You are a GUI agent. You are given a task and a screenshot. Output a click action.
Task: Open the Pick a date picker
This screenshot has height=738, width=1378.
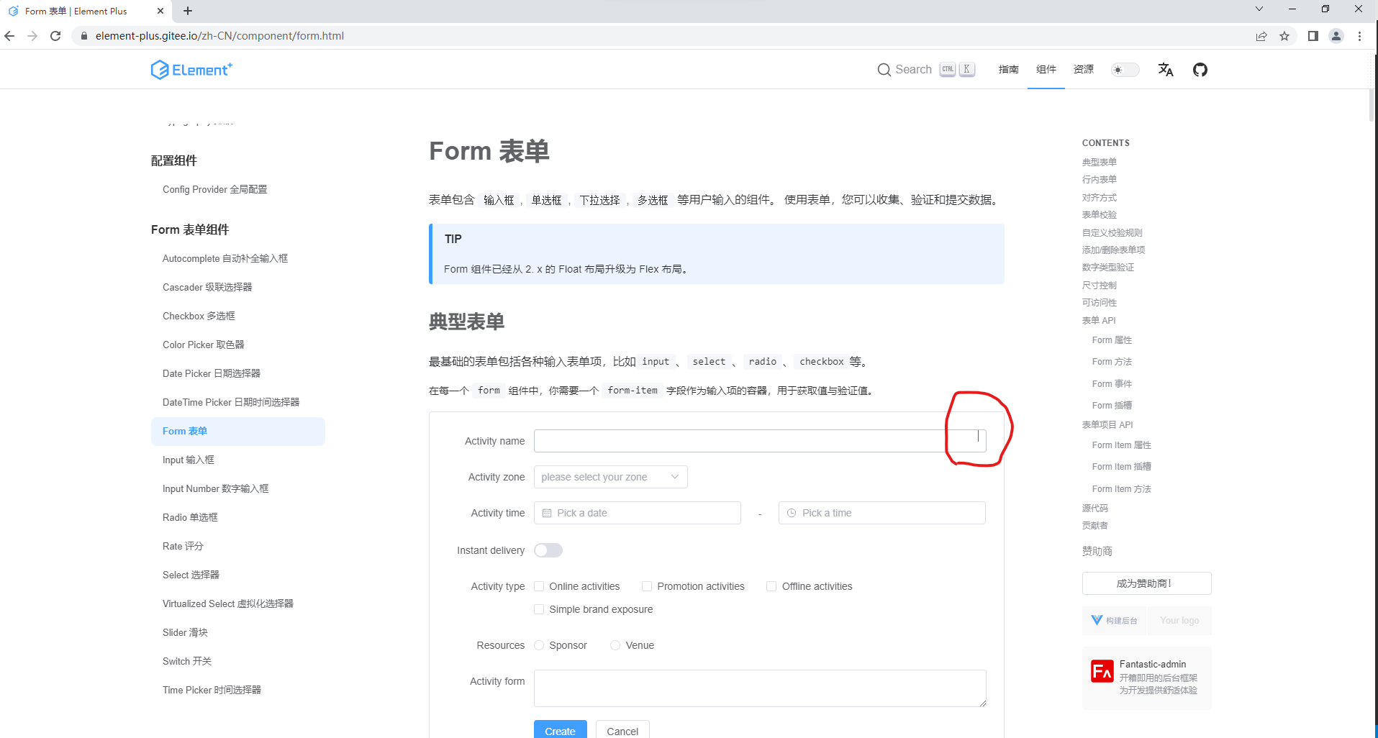click(x=638, y=513)
